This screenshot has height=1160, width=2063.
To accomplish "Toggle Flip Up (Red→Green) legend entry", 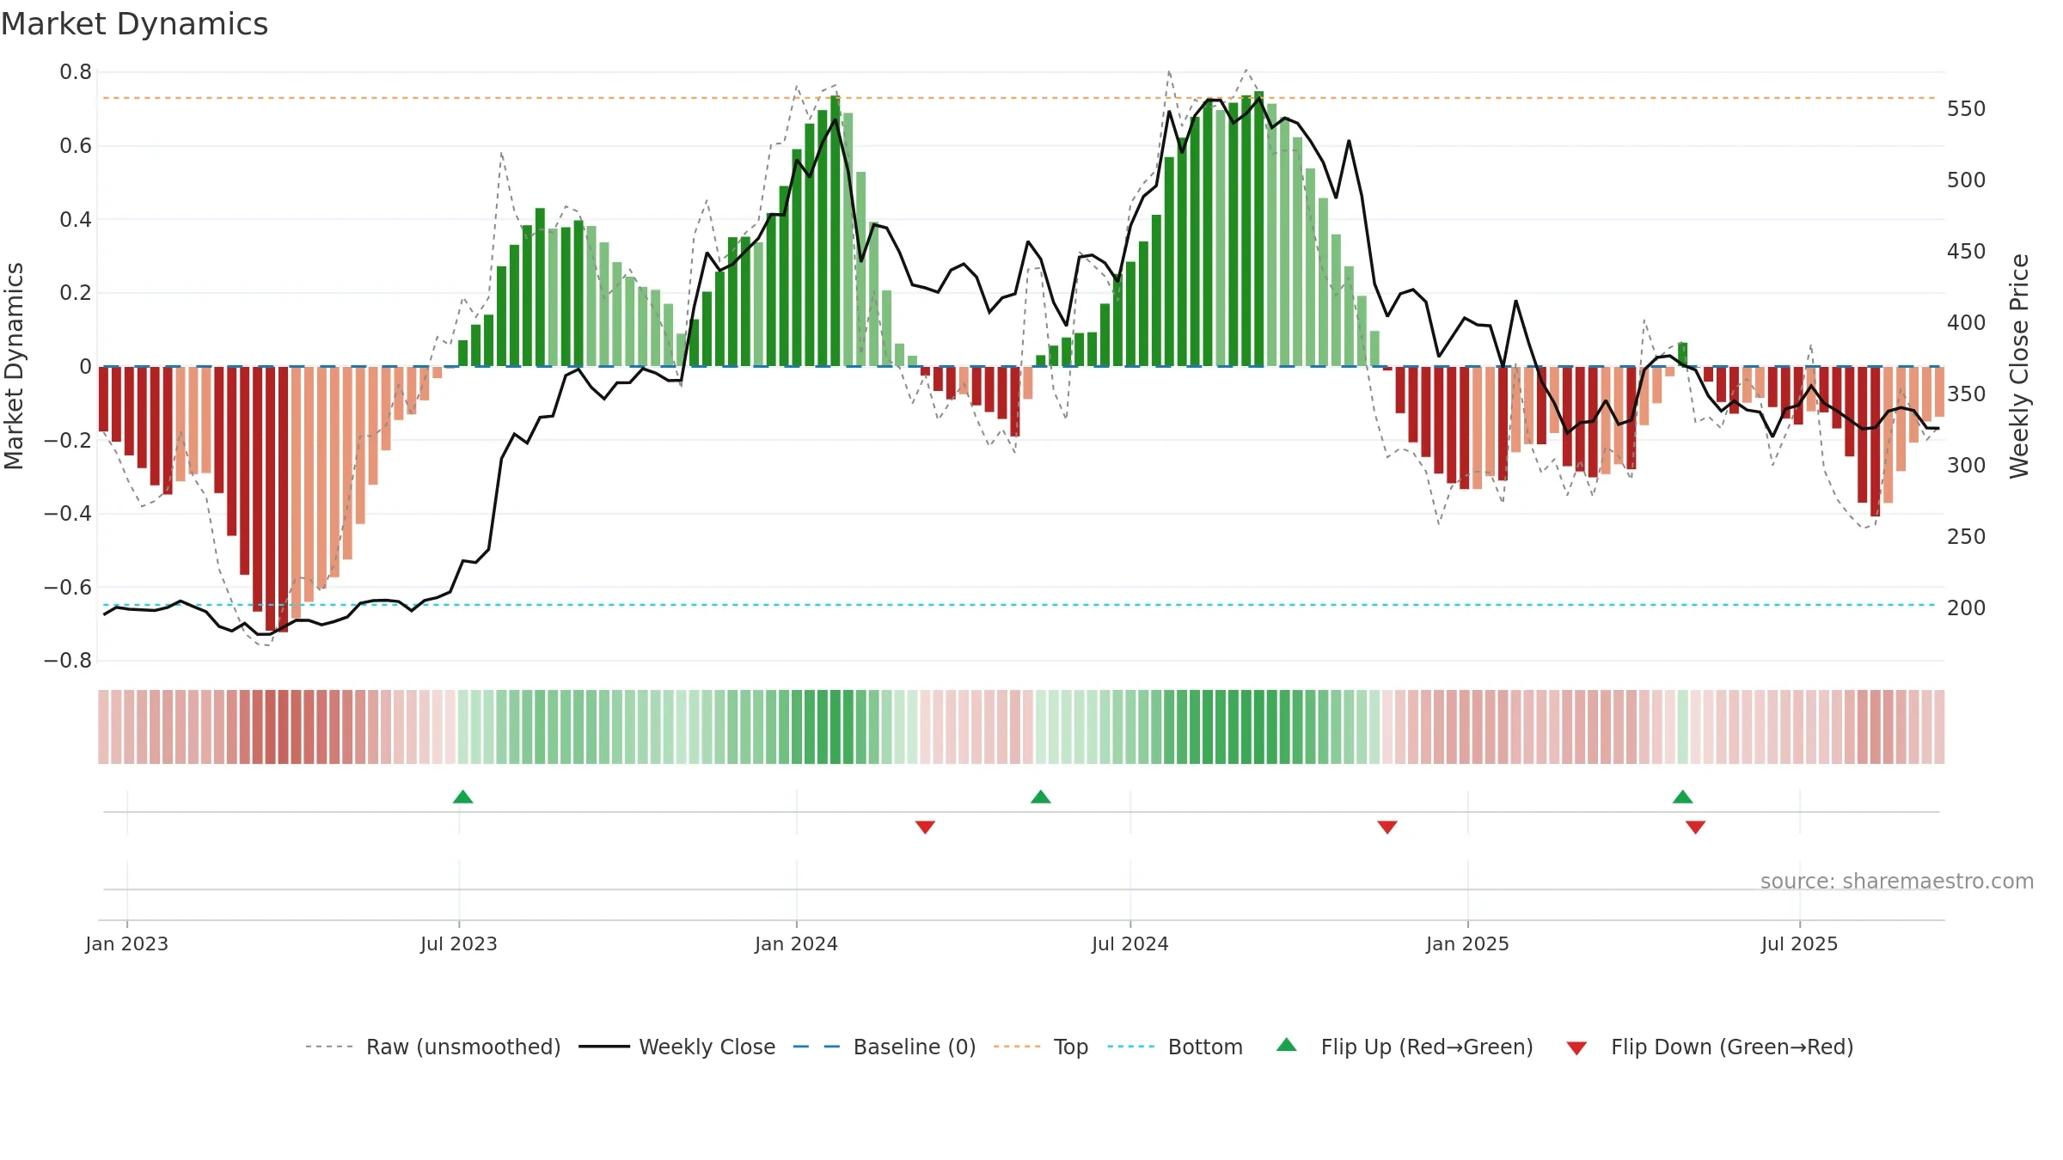I will [x=1405, y=1047].
